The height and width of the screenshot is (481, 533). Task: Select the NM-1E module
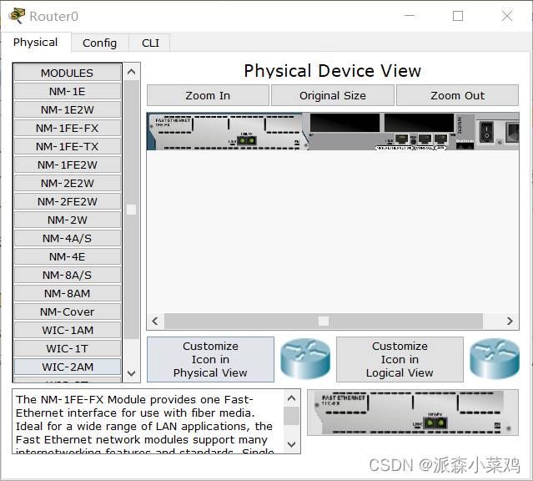(x=68, y=91)
